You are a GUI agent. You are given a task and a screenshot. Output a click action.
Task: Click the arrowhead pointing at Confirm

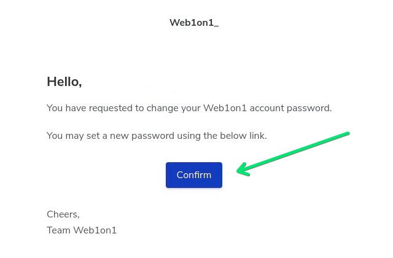tap(244, 170)
